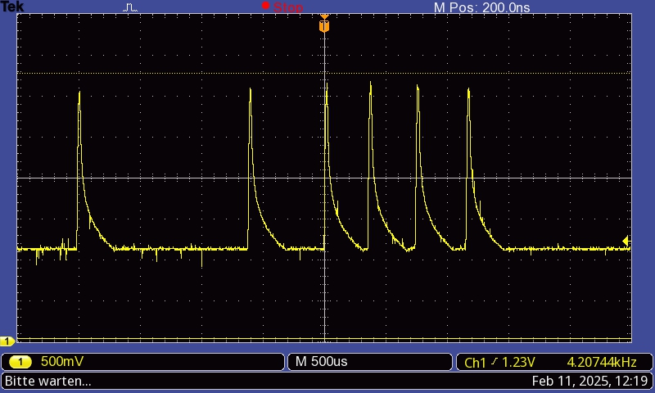655x393 pixels.
Task: Click the M Pos: 200.0ns readout
Action: (481, 7)
